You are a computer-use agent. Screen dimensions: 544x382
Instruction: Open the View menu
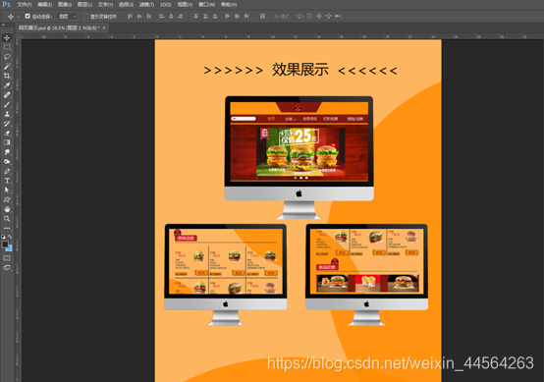coord(185,5)
